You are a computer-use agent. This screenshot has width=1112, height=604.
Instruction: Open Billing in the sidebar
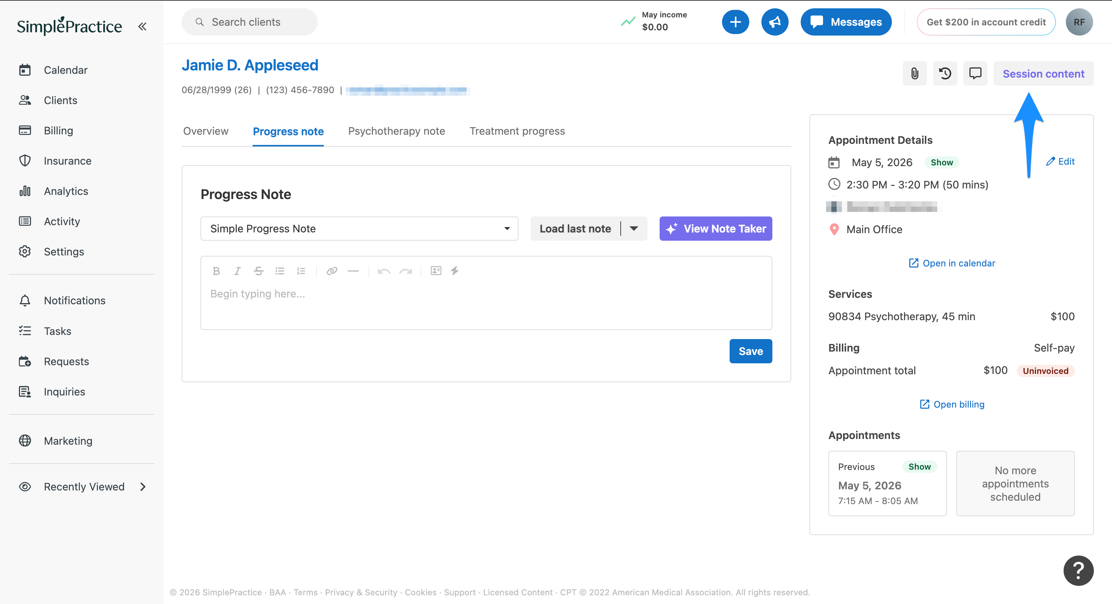pyautogui.click(x=58, y=131)
